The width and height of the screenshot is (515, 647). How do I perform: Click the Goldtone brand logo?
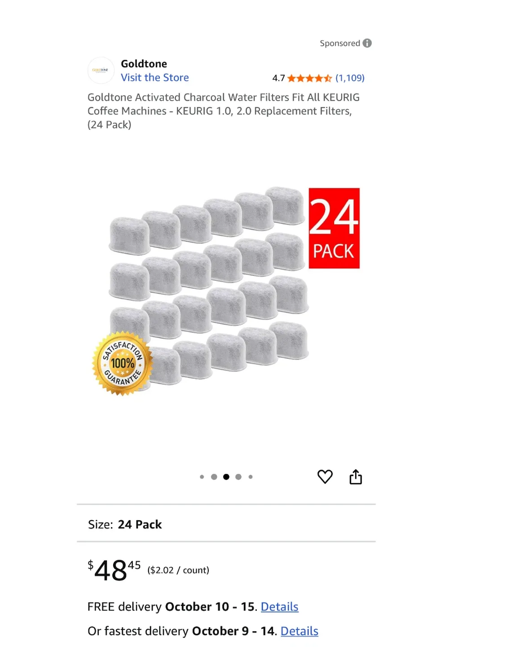pos(101,70)
